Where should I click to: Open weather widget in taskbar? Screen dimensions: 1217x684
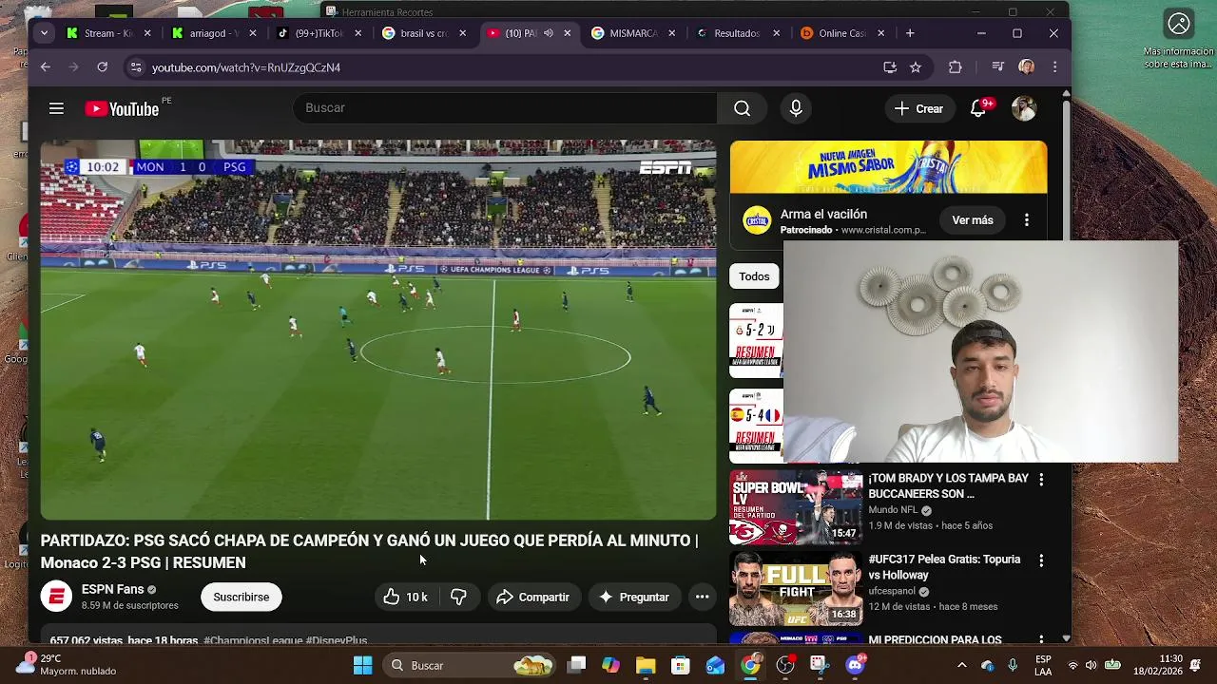tap(67, 665)
